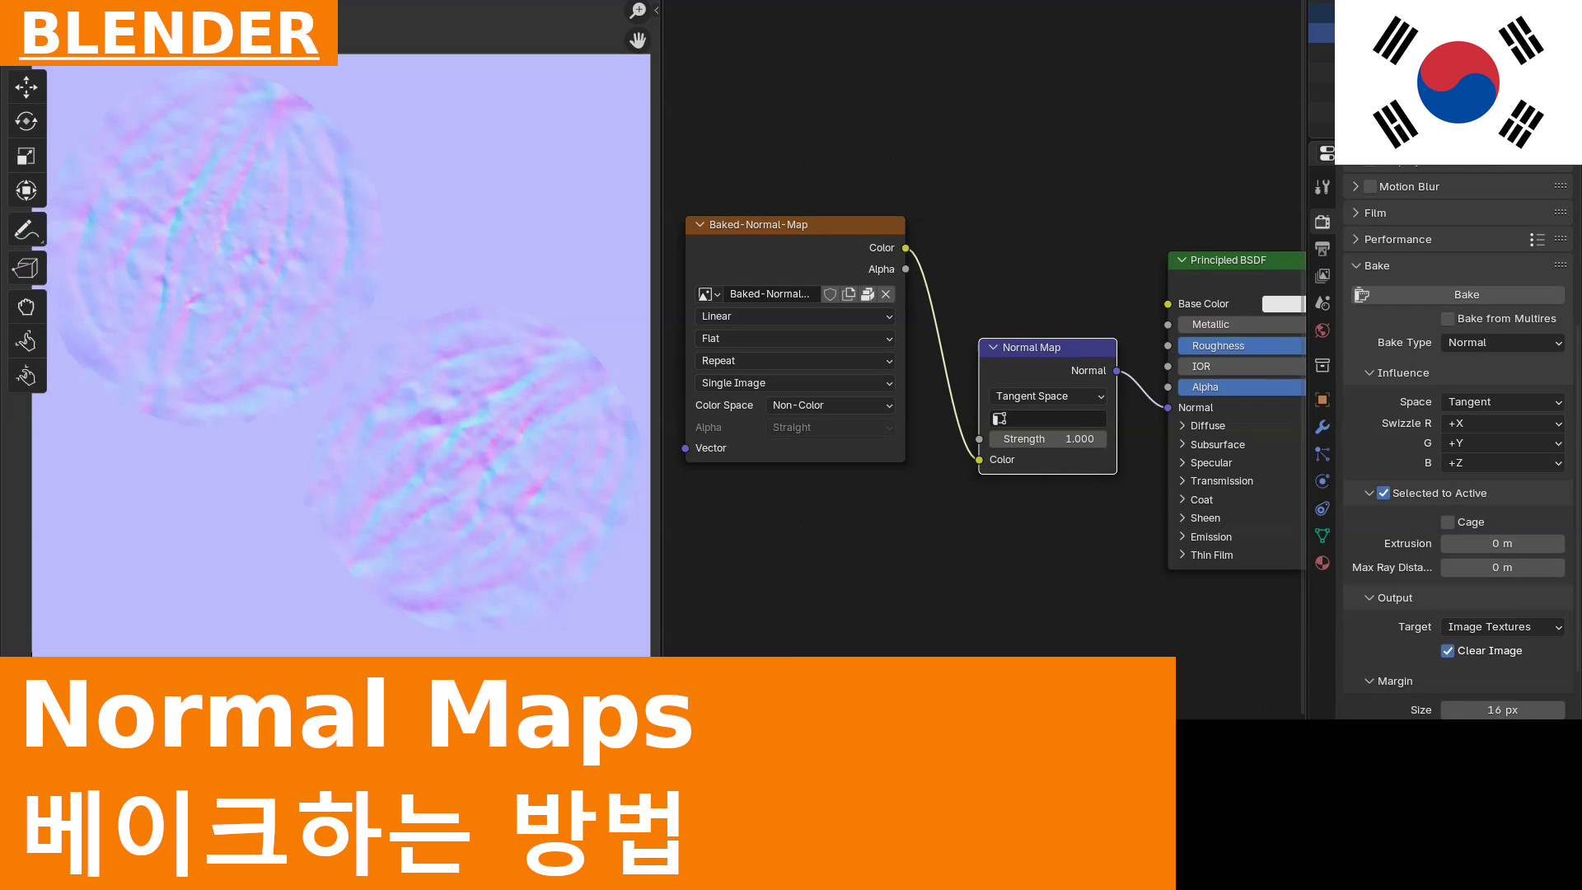The width and height of the screenshot is (1582, 890).
Task: Open the Bake Type dropdown set to Normal
Action: 1503,343
